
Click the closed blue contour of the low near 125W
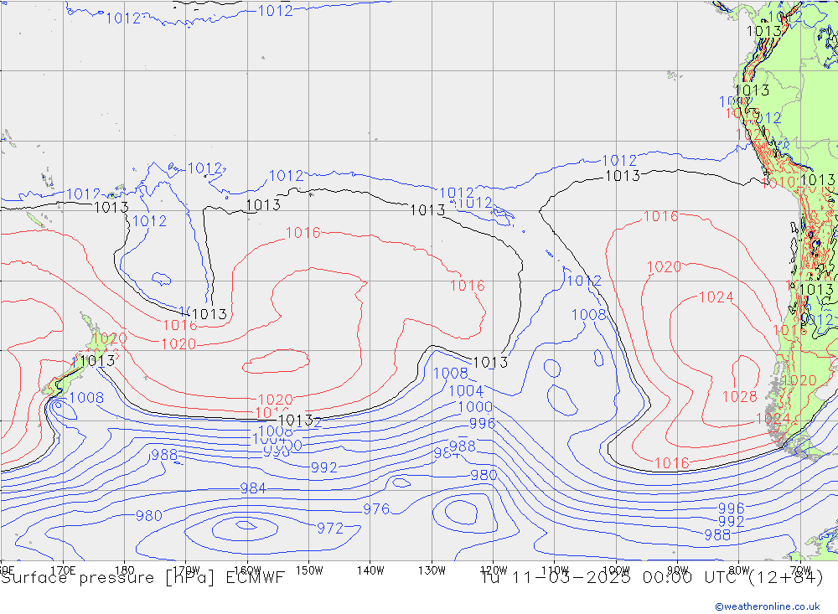tap(461, 513)
